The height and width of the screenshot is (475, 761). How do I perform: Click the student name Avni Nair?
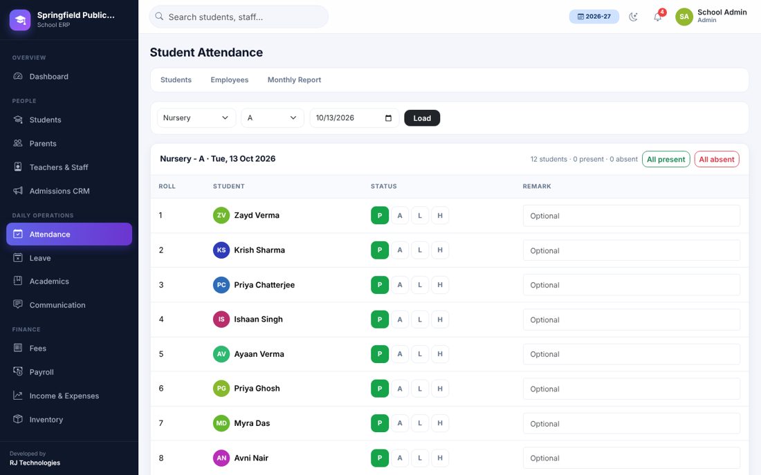pos(251,458)
